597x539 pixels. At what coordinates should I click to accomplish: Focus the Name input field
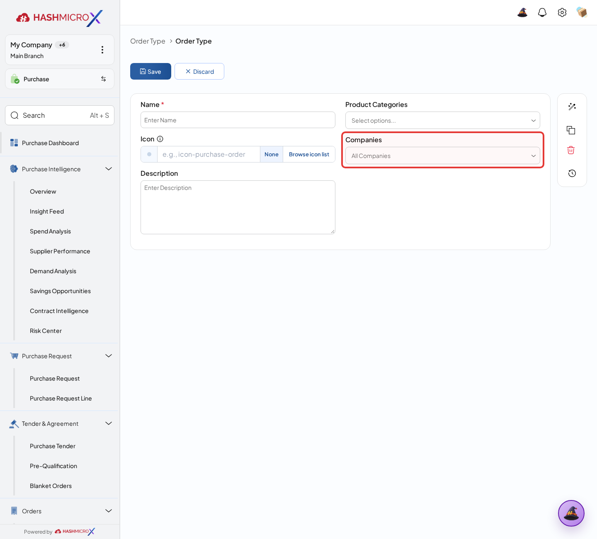[238, 120]
